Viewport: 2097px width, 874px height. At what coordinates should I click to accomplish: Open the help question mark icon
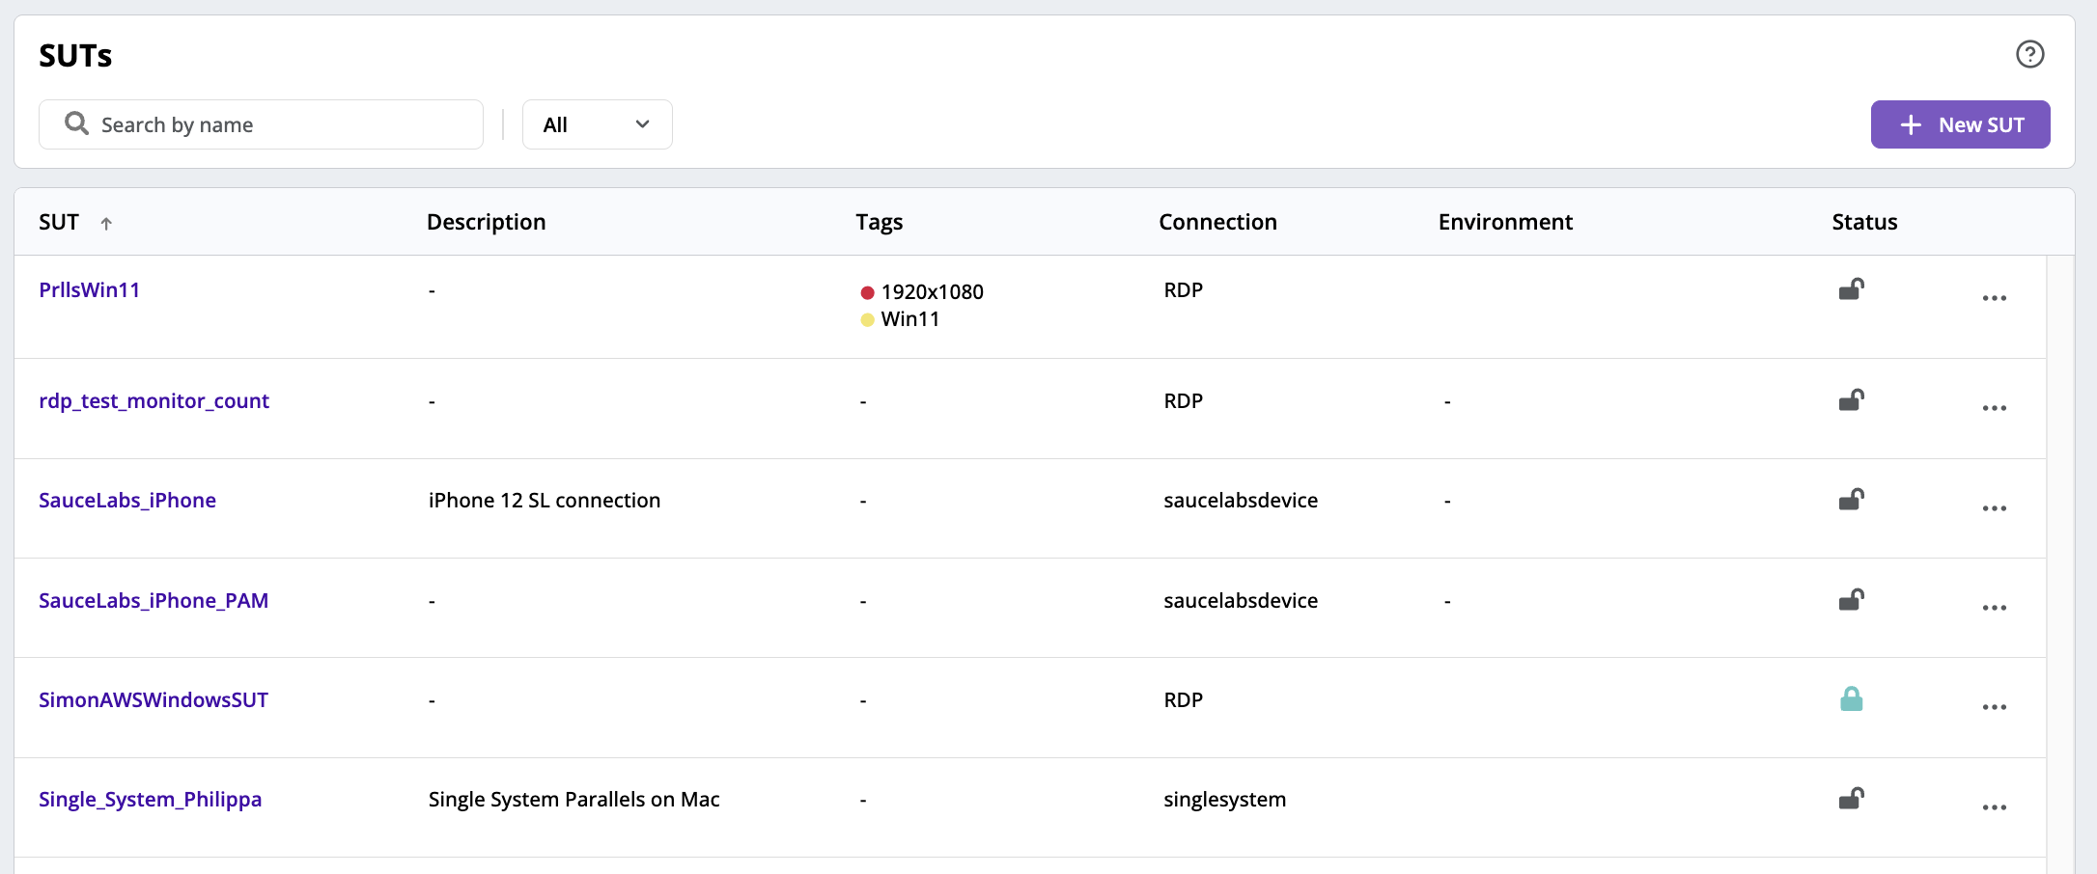(2029, 54)
